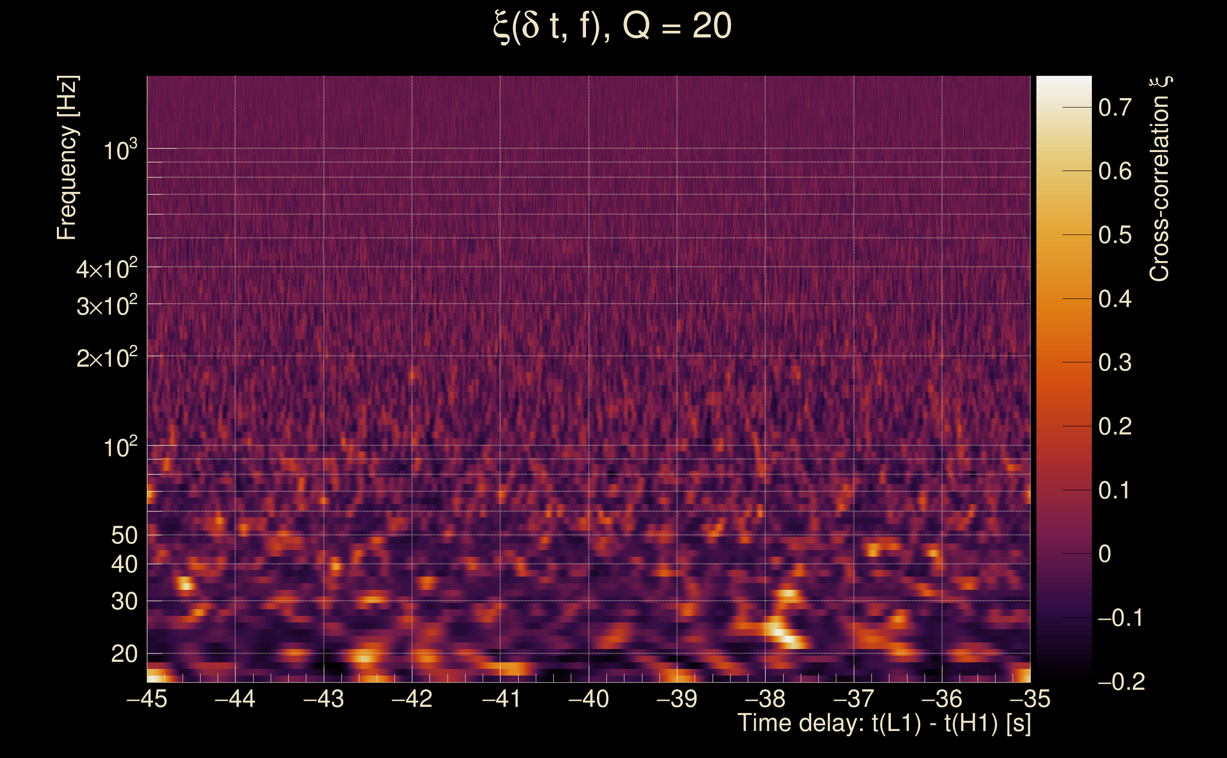Image resolution: width=1227 pixels, height=758 pixels.
Task: Click the colorbar tick label 0
Action: 1104,554
